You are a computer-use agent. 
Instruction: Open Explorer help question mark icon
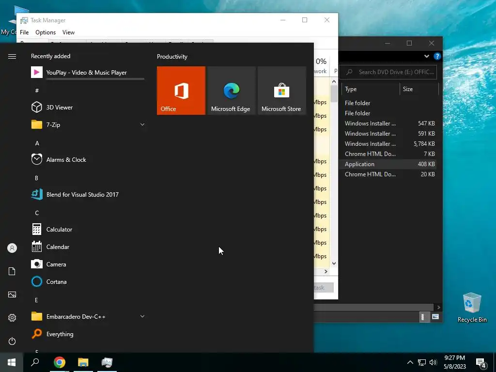[x=437, y=56]
